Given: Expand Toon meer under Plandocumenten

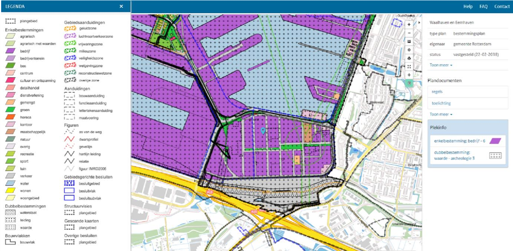Looking at the screenshot, I should [441, 114].
